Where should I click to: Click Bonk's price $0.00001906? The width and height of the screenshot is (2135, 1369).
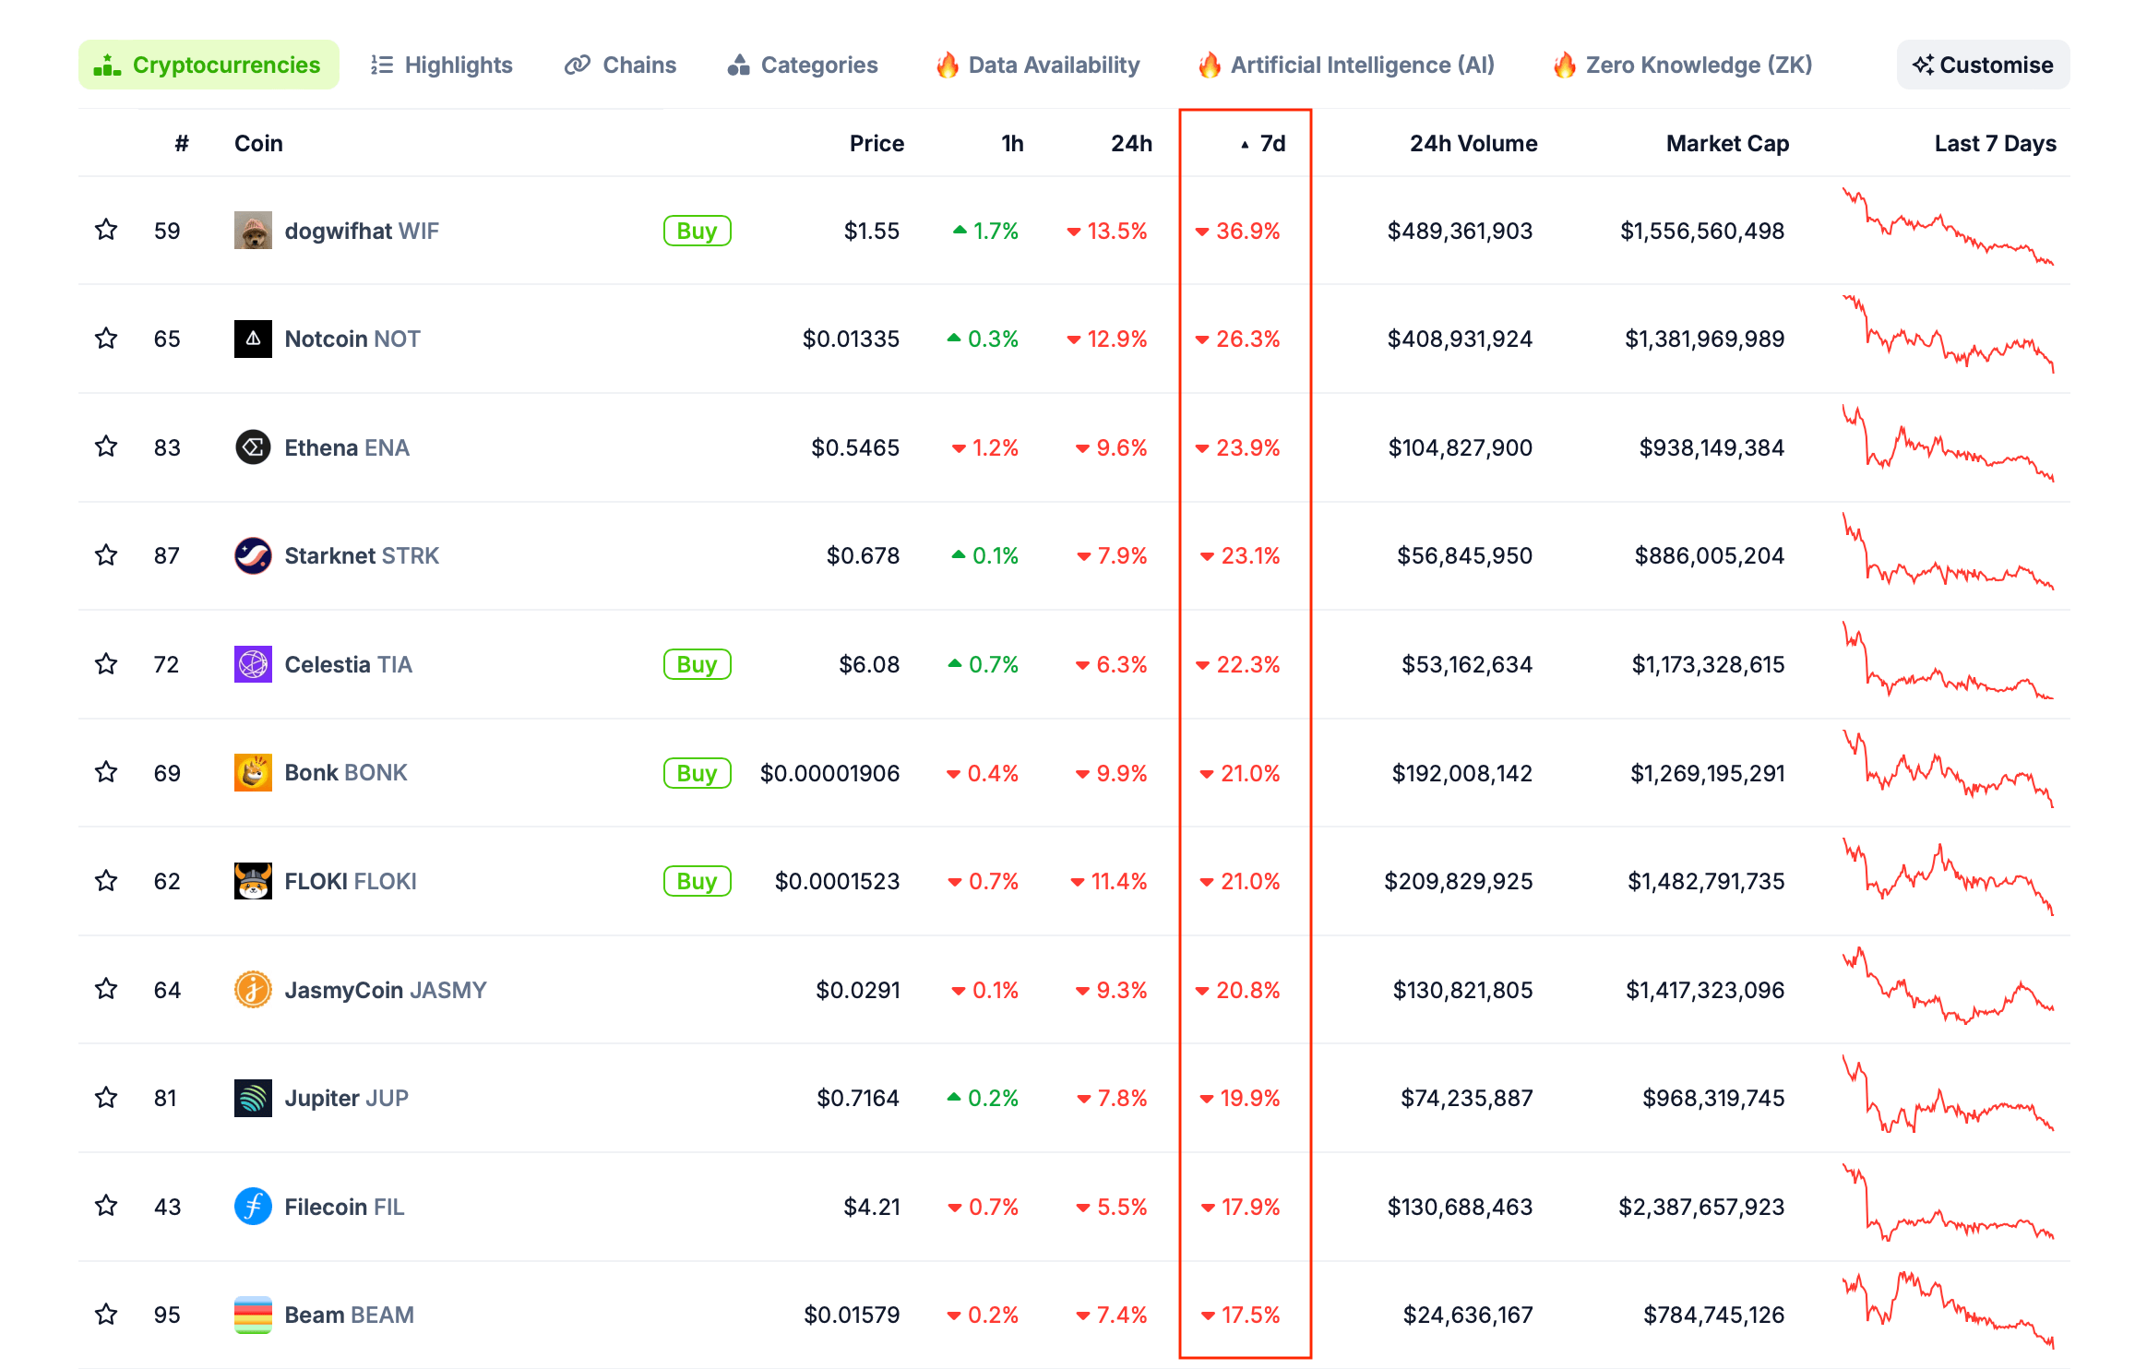(x=829, y=773)
